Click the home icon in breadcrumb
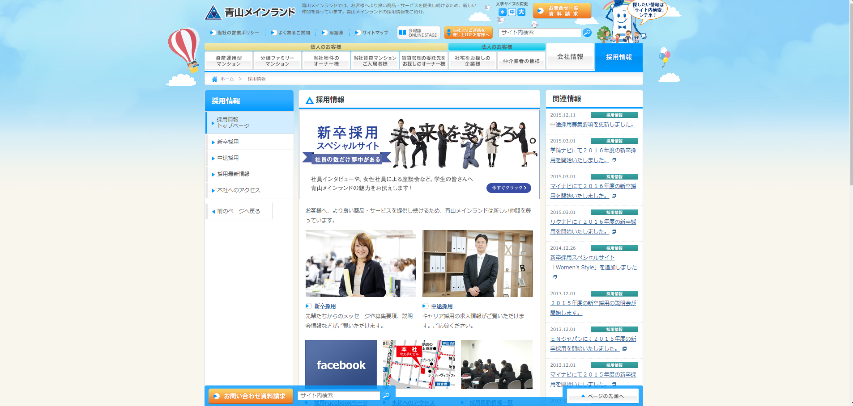 214,79
